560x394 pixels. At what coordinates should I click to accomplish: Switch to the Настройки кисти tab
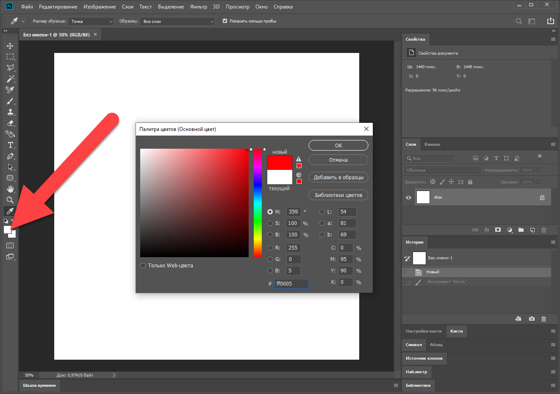424,331
